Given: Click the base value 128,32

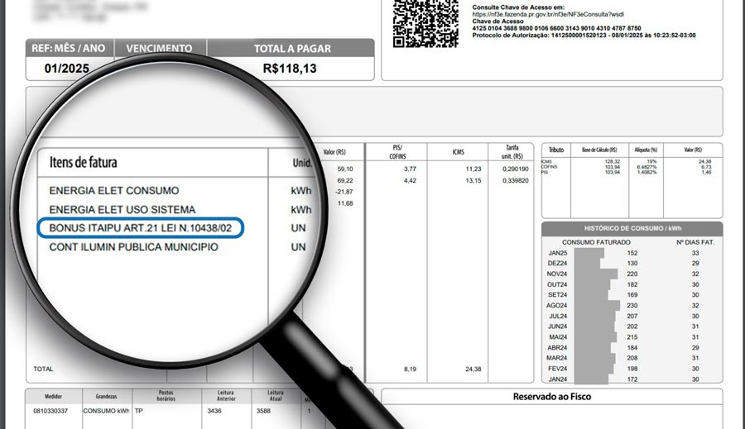Looking at the screenshot, I should click(x=612, y=162).
